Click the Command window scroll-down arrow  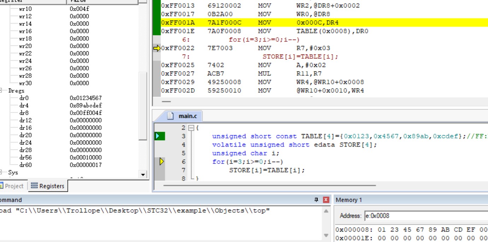pos(326,236)
